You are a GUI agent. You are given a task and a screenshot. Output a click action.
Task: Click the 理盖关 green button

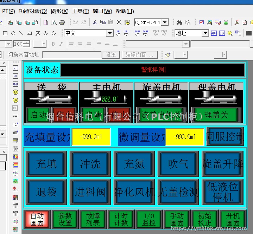216,115
